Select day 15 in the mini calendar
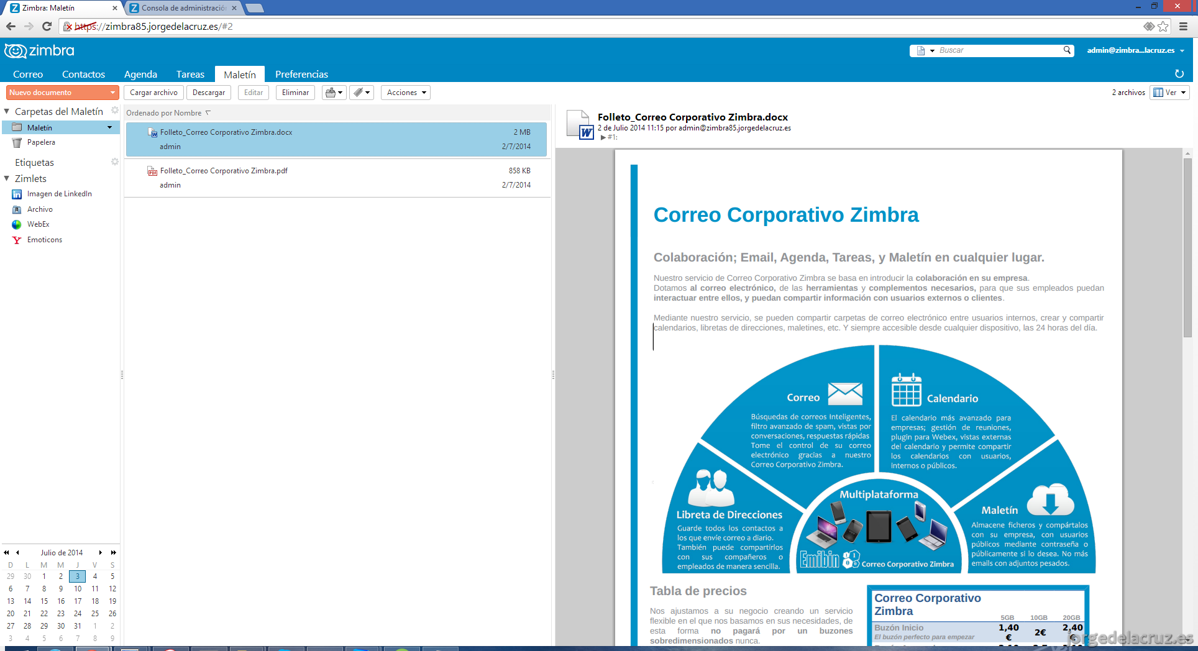Image resolution: width=1198 pixels, height=651 pixels. 44,601
